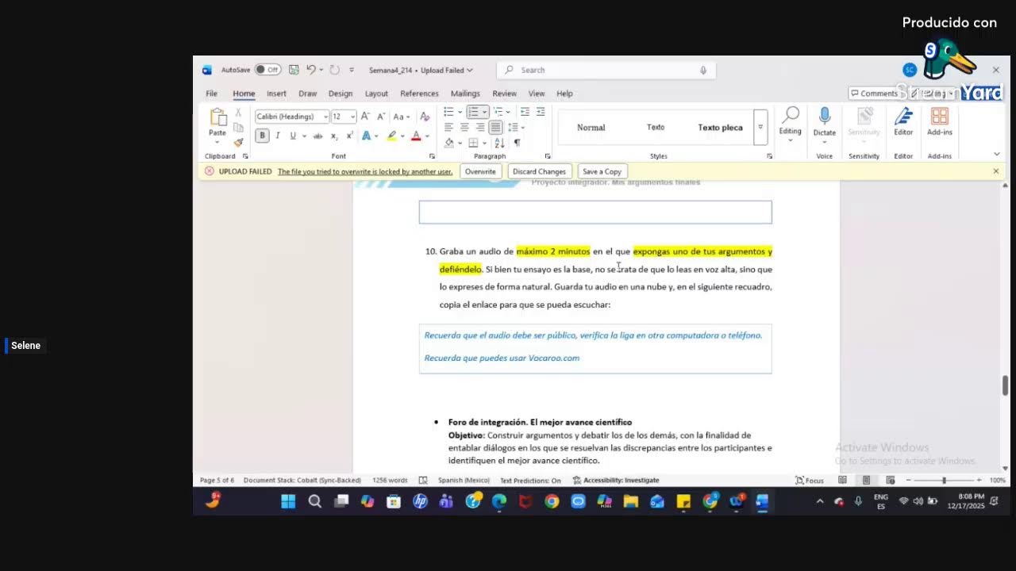Screen dimensions: 1016x571
Task: Open numbering list style dropdown
Action: pyautogui.click(x=484, y=112)
